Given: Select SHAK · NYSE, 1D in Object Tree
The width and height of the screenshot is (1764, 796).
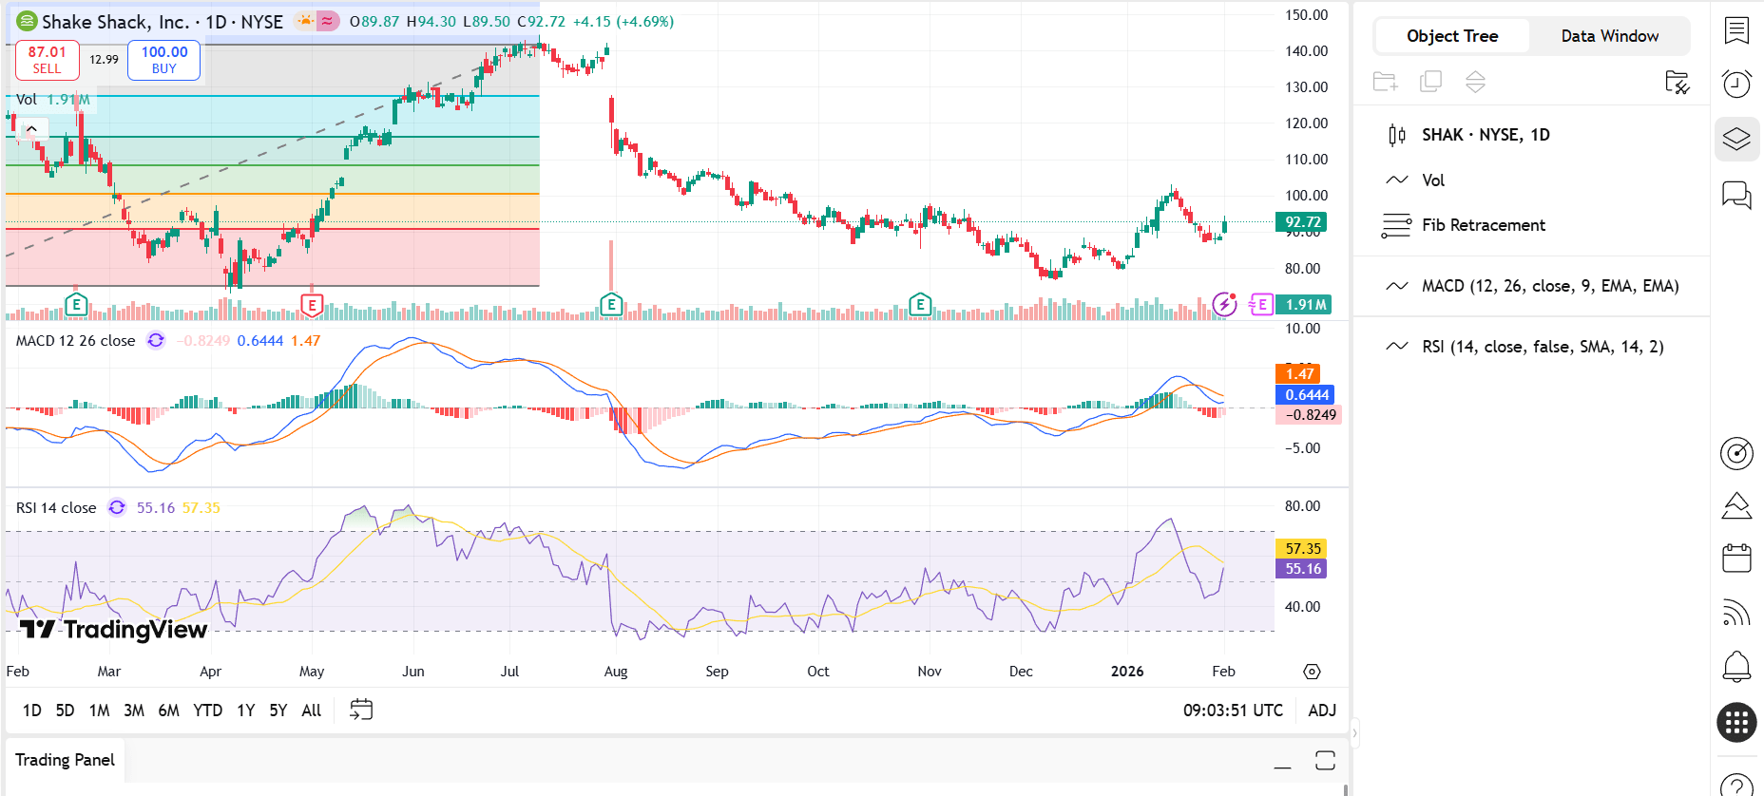Looking at the screenshot, I should [1532, 135].
